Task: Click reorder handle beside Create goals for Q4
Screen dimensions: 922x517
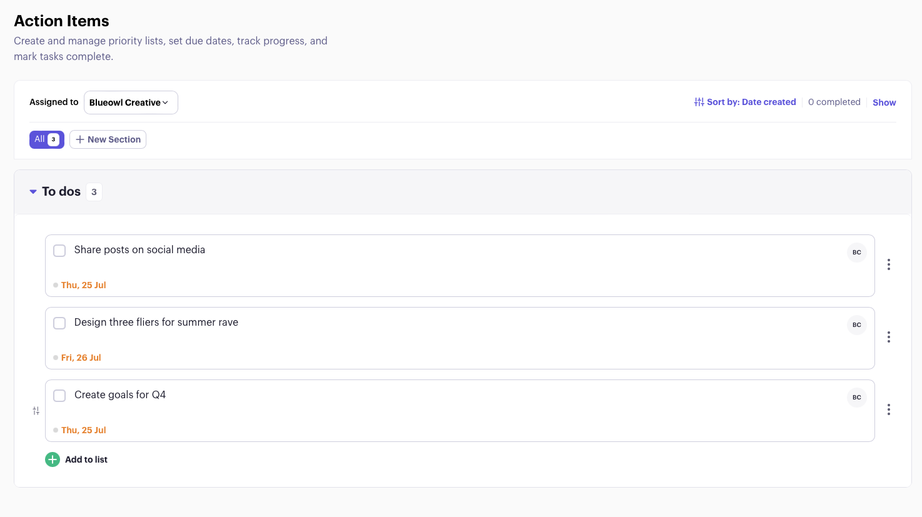Action: tap(36, 411)
